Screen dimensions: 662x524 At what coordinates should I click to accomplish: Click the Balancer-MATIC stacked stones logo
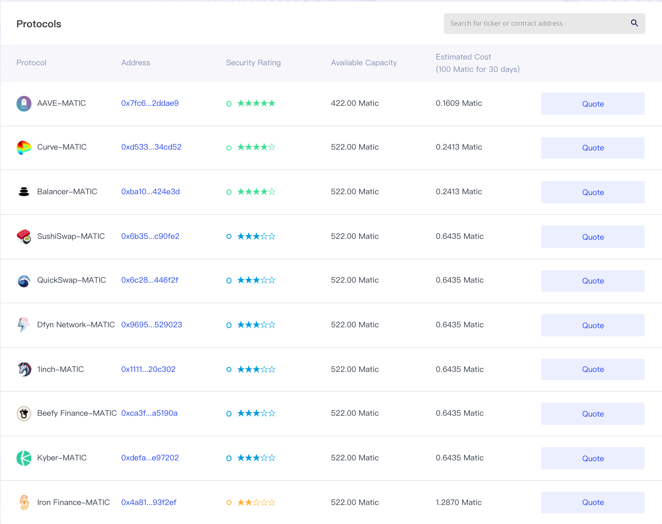pos(24,192)
